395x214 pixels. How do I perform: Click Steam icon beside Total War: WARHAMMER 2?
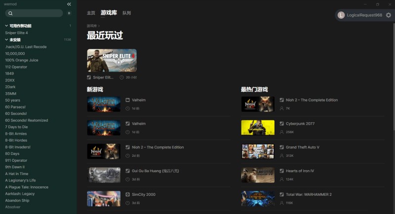(281, 195)
